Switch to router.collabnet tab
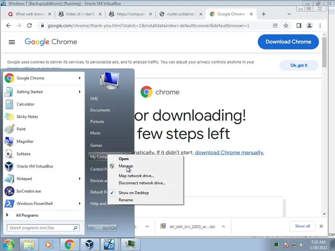Image resolution: width=335 pixels, height=251 pixels. tap(181, 14)
